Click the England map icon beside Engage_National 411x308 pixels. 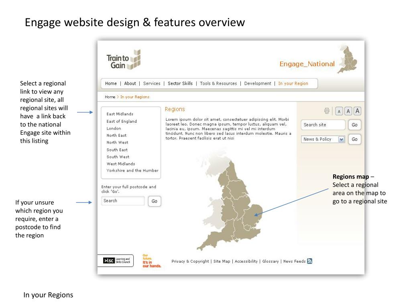click(x=347, y=59)
